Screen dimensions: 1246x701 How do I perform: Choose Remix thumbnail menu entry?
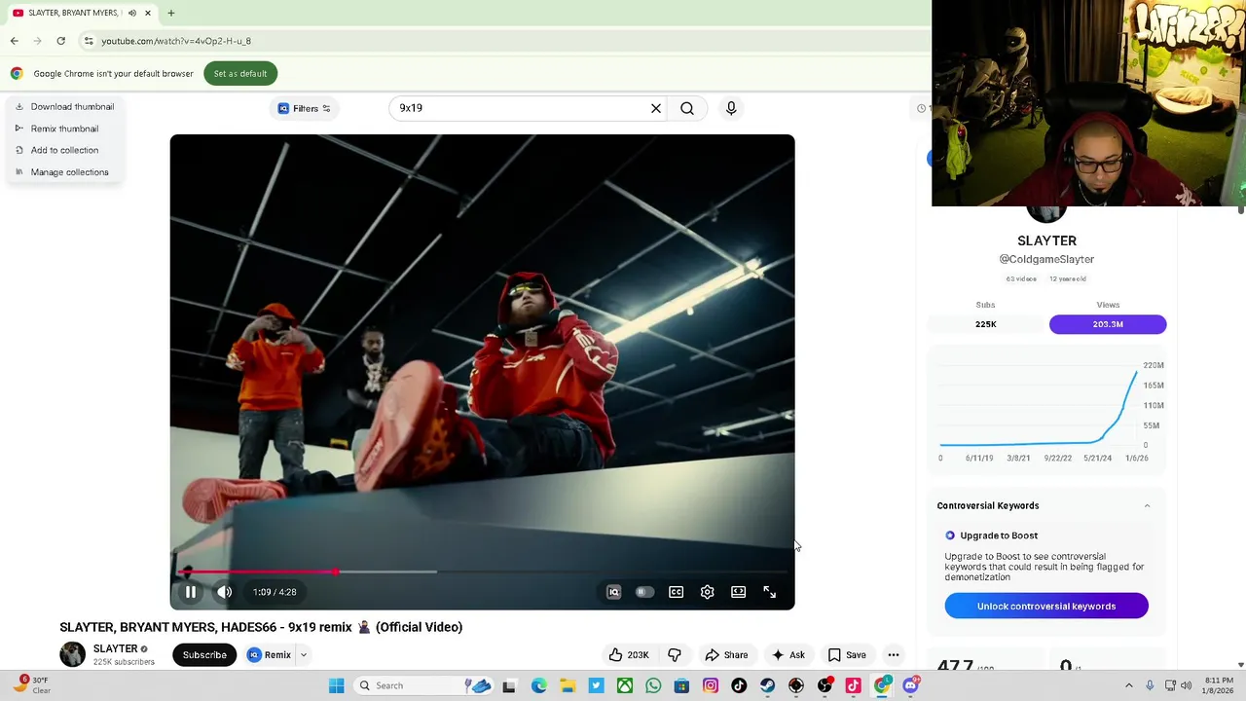pyautogui.click(x=56, y=129)
